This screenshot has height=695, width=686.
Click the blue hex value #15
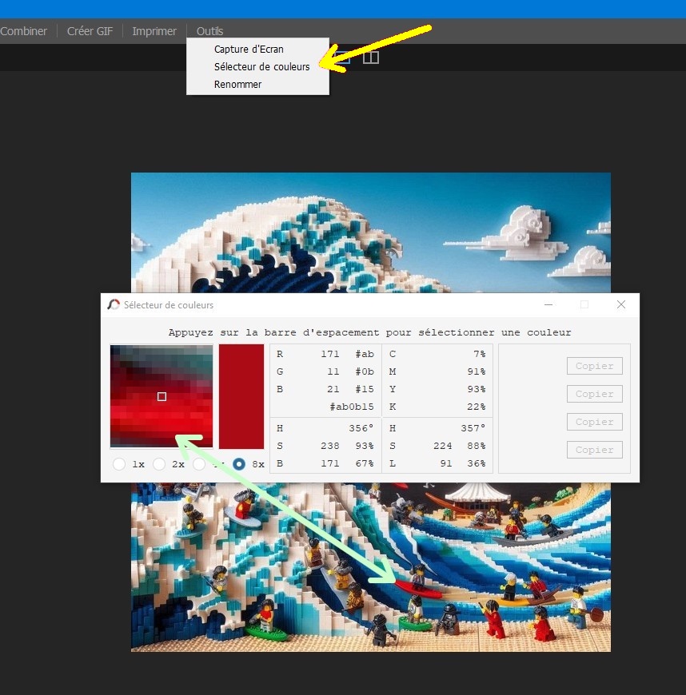pos(365,389)
